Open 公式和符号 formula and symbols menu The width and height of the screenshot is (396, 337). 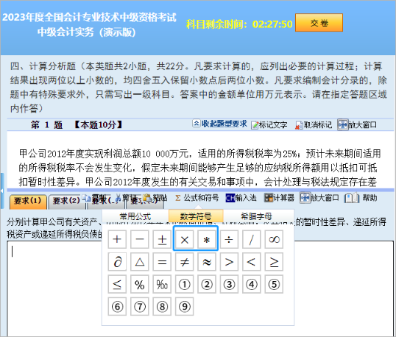pos(197,198)
